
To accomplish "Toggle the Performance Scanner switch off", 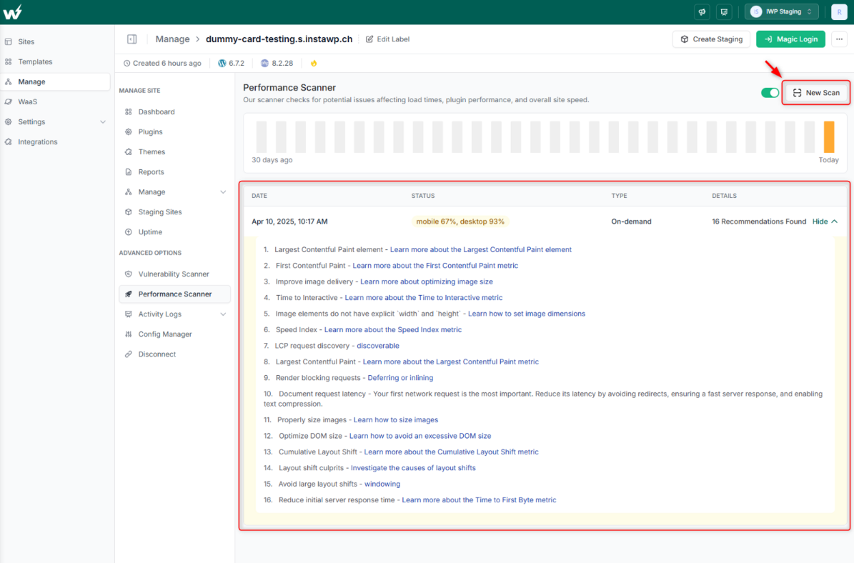I will [770, 93].
